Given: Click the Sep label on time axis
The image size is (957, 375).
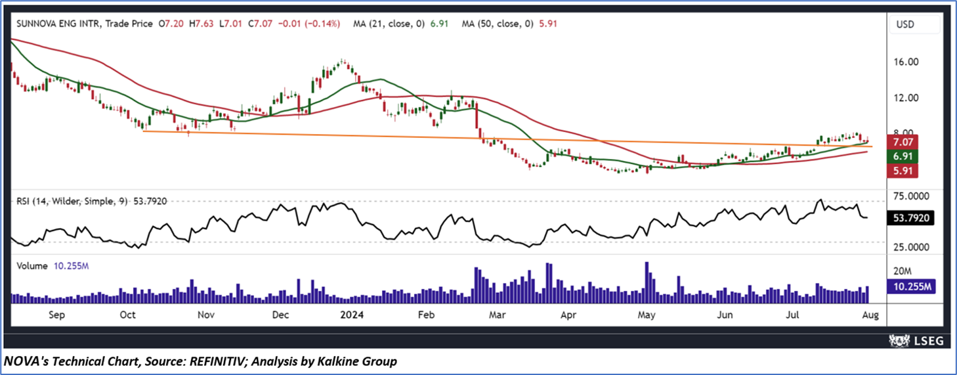Looking at the screenshot, I should click(x=56, y=315).
